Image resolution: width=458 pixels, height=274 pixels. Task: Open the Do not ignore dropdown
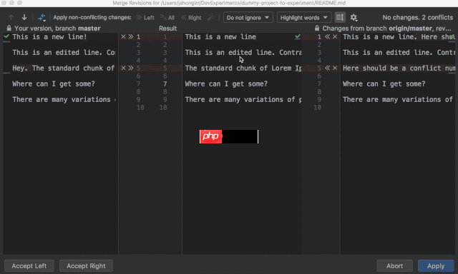[x=248, y=17]
